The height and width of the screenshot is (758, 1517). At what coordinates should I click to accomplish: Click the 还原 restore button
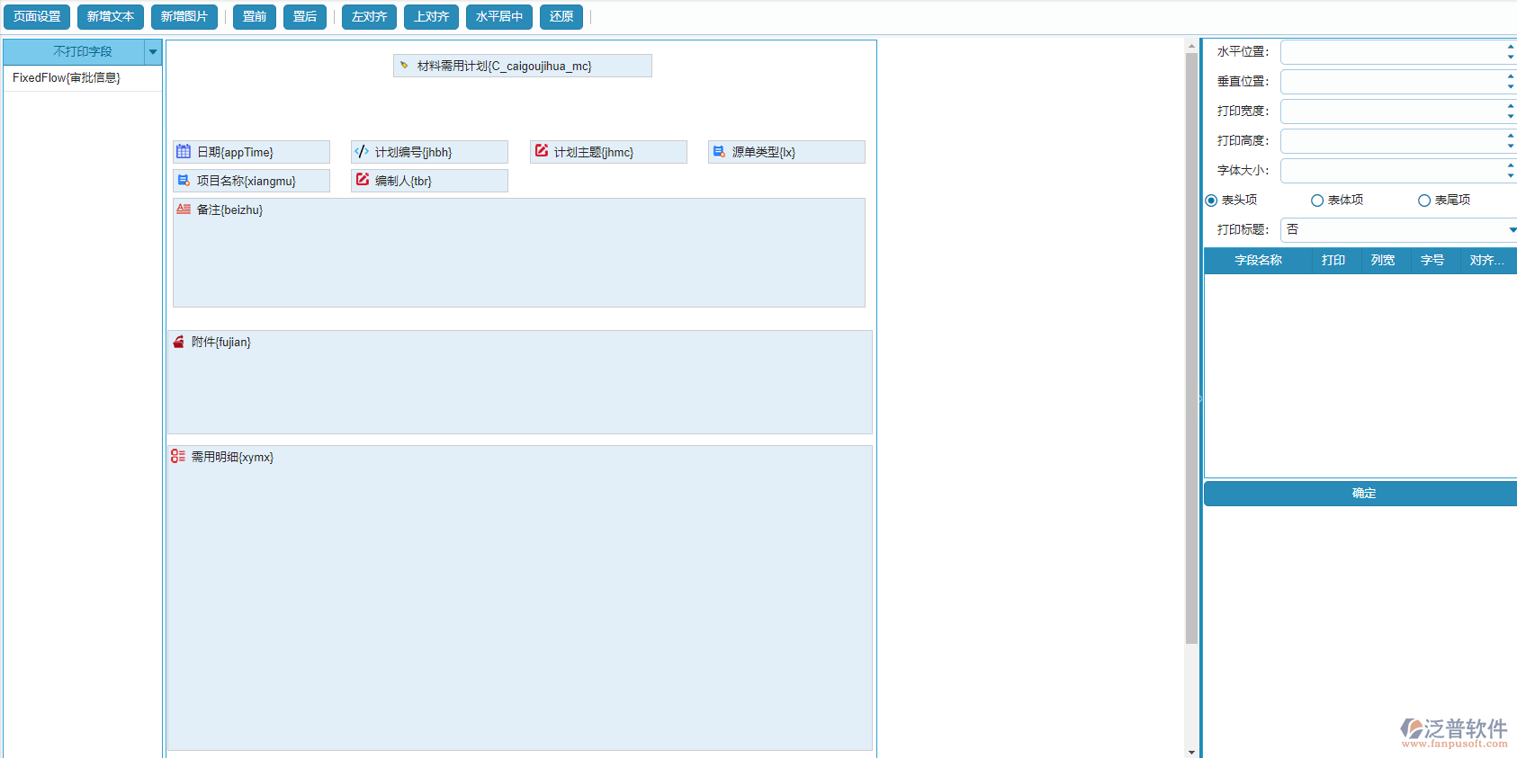click(561, 17)
